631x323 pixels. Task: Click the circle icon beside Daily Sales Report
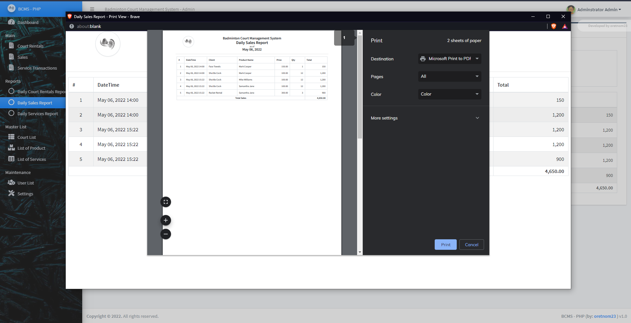pyautogui.click(x=12, y=102)
